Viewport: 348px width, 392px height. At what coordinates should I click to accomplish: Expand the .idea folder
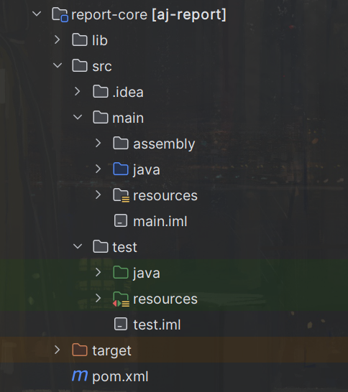tap(78, 91)
